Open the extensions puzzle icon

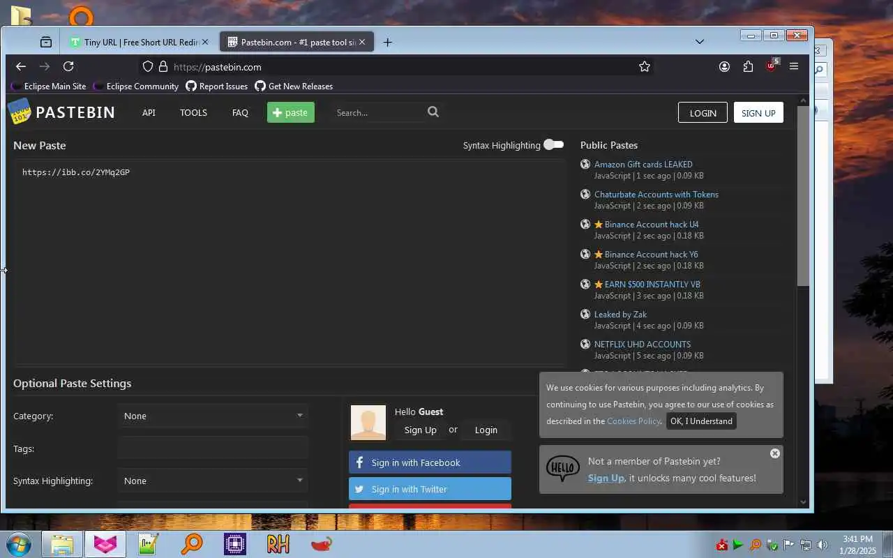pos(748,66)
